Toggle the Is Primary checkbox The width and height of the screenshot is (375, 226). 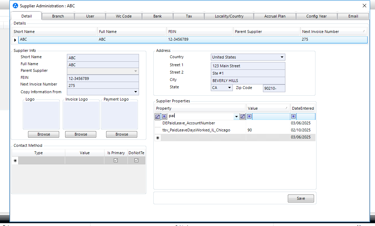pos(116,160)
